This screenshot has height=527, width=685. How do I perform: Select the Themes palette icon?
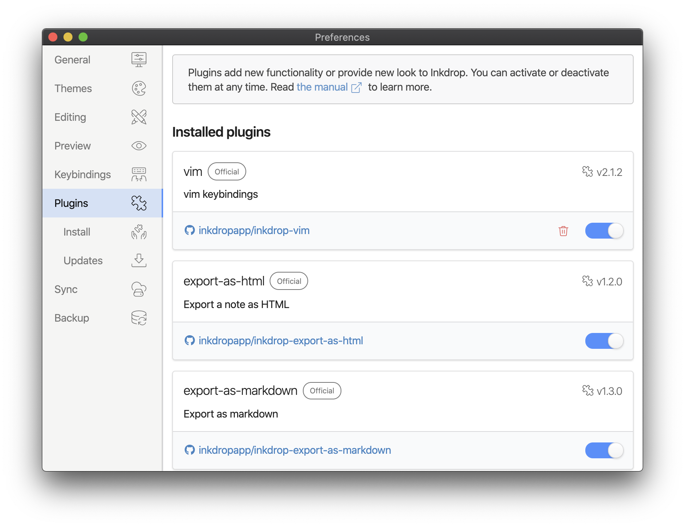click(139, 88)
